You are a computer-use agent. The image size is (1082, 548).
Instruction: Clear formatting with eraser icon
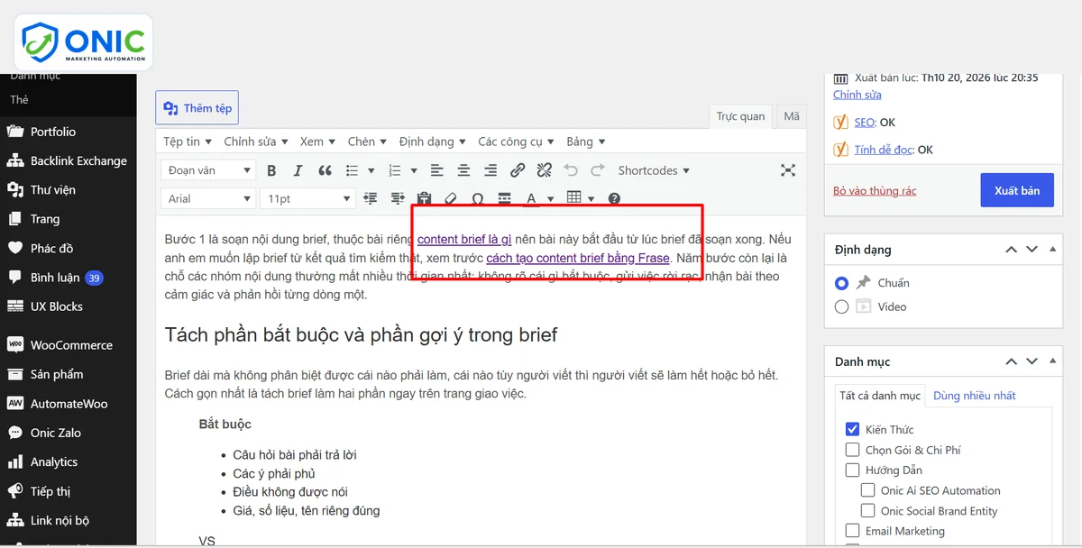pos(451,198)
